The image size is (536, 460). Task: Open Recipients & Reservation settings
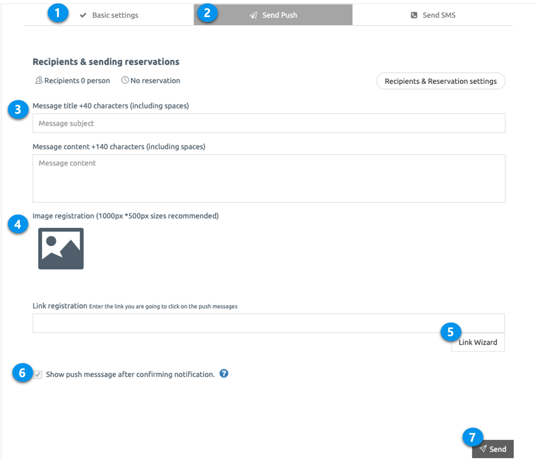point(440,81)
